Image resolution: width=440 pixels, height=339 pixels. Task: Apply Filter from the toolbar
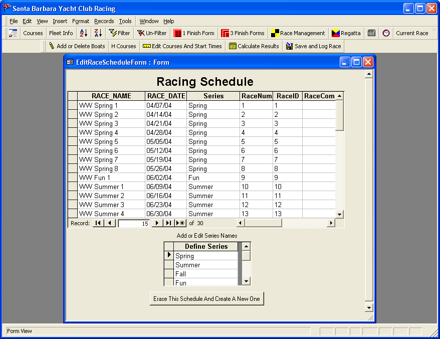[x=120, y=33]
